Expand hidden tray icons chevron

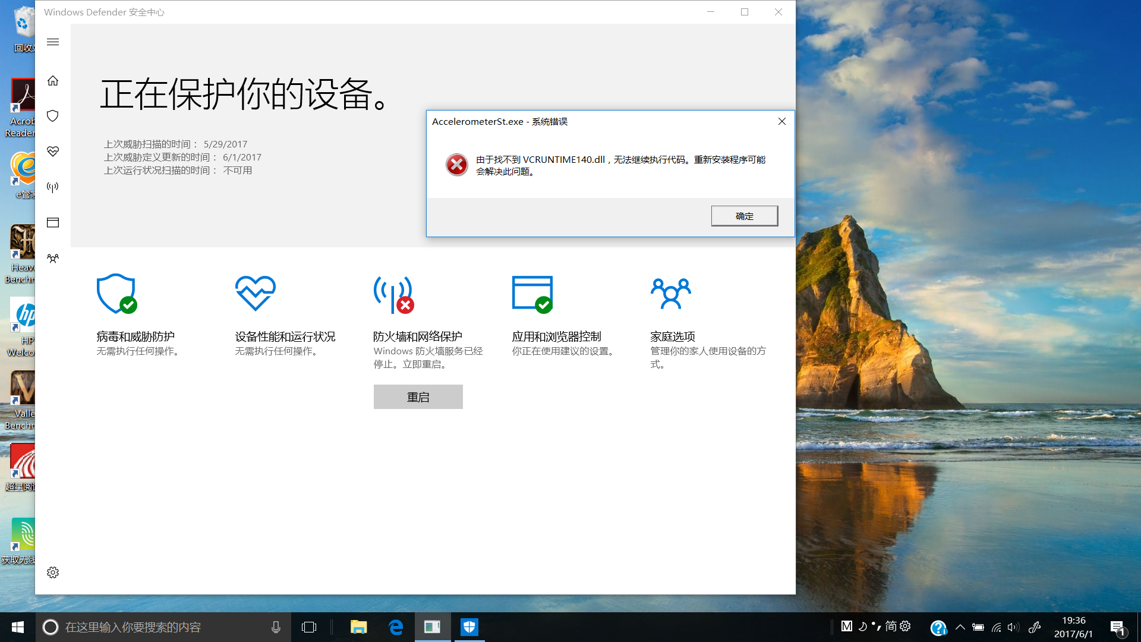(x=960, y=627)
